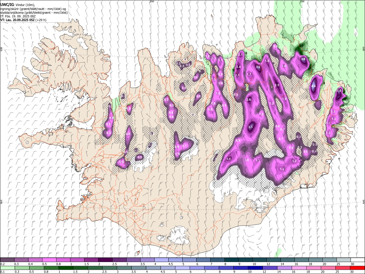Pick the light lavender 4 swatch on the snow scale
365x274 pixels.
(161, 260)
